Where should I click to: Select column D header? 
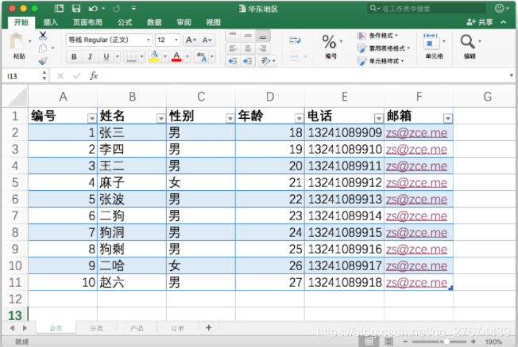pos(270,97)
